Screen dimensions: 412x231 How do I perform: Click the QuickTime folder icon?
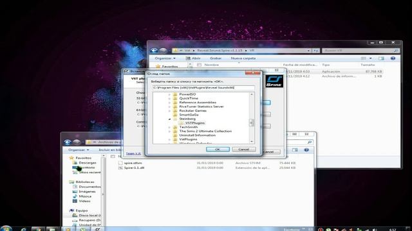tap(175, 98)
